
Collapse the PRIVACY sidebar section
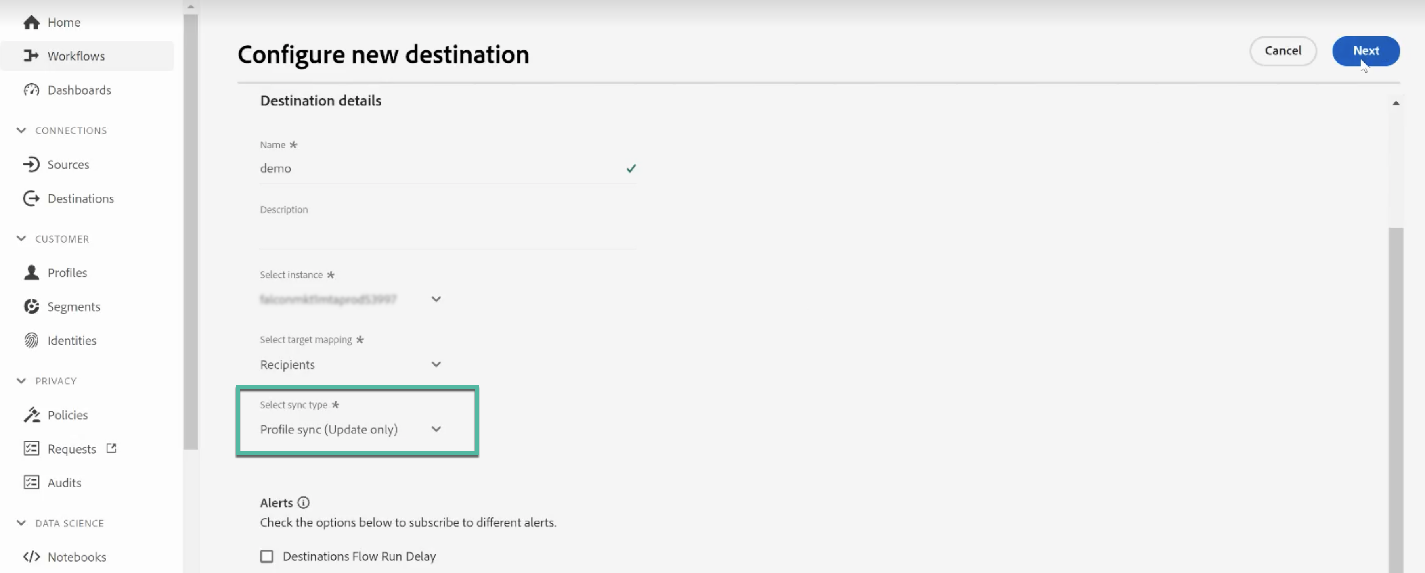pyautogui.click(x=21, y=381)
